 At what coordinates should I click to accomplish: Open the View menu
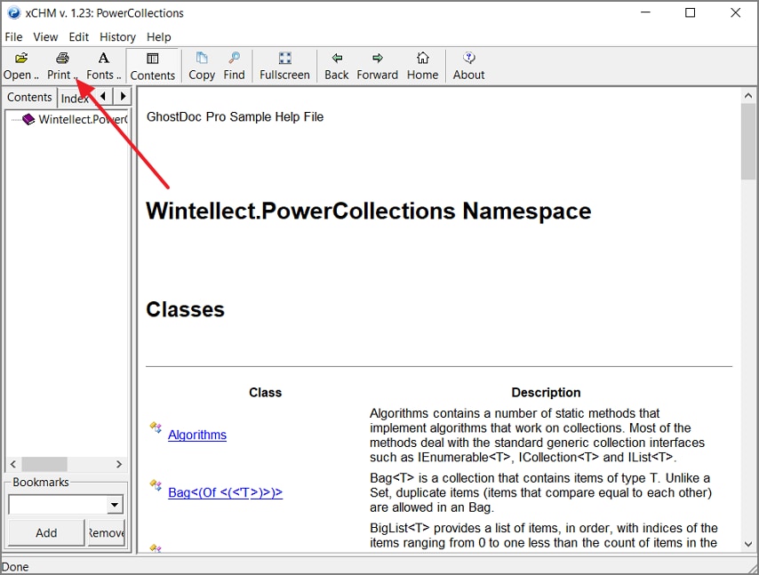click(45, 36)
